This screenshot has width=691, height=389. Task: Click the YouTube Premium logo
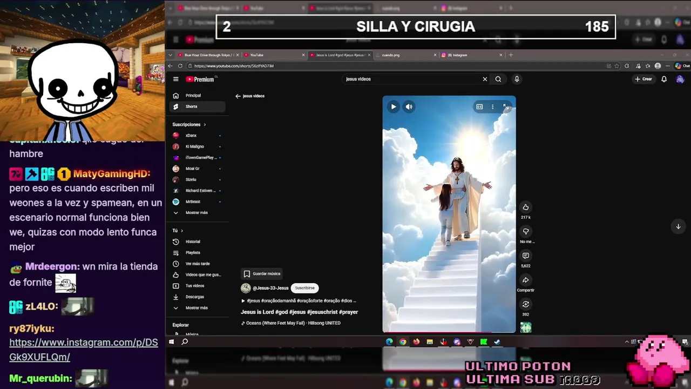[x=201, y=79]
